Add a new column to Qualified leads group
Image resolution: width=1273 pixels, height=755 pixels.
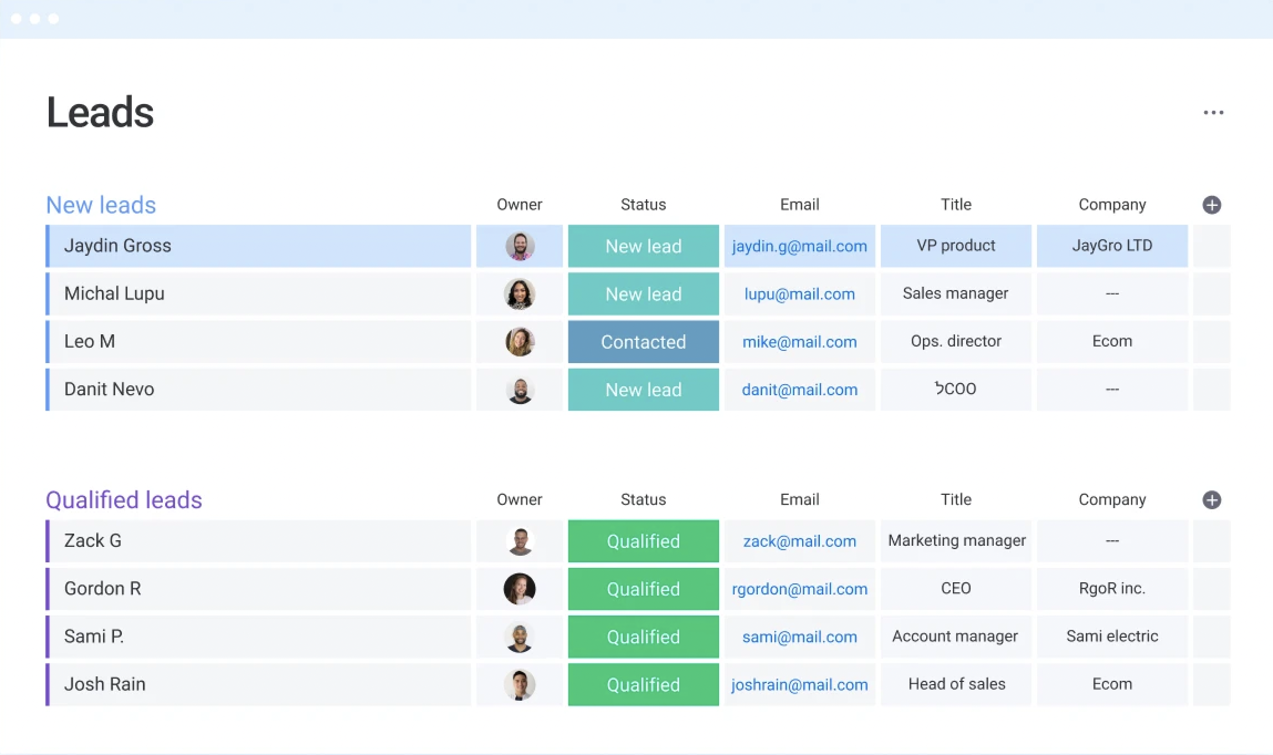(1212, 500)
